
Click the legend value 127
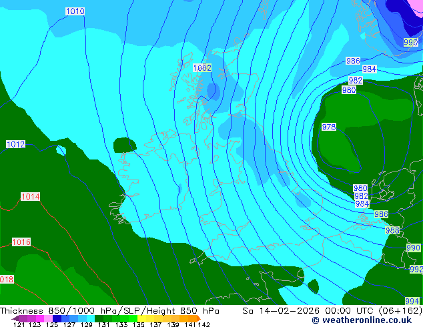(x=69, y=324)
